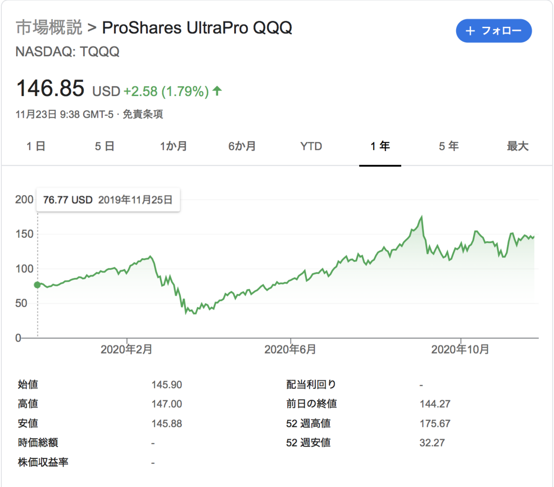
Task: Click the 前日の終値 value 144.27
Action: (435, 404)
